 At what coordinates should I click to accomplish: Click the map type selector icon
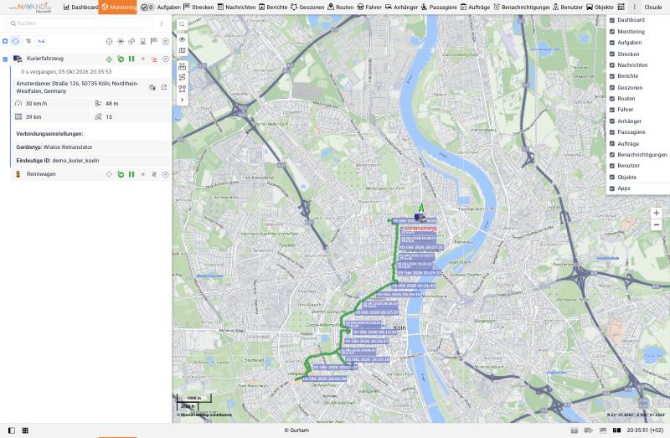tap(182, 50)
